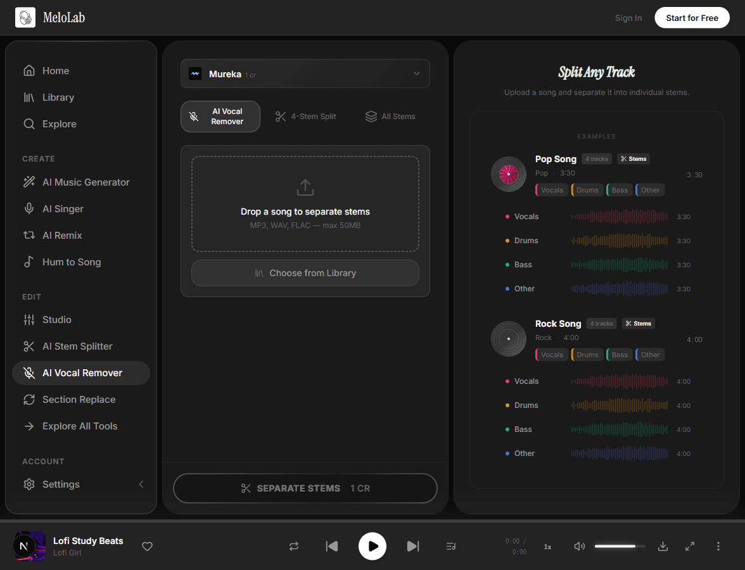
Task: Click Separate Stems button
Action: click(305, 488)
